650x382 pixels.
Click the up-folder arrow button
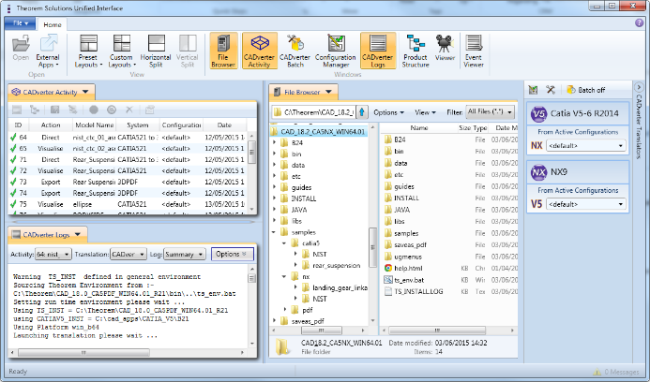coord(362,112)
